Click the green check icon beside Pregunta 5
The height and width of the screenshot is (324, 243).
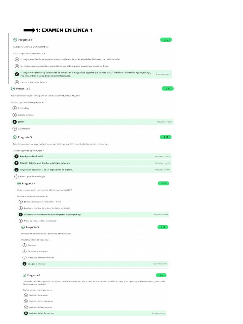pos(23,227)
